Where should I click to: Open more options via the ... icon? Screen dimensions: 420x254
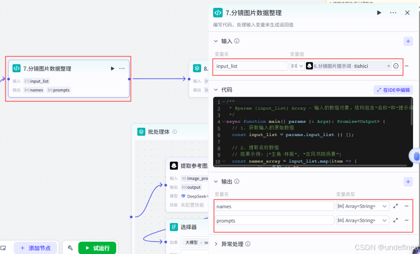(393, 12)
